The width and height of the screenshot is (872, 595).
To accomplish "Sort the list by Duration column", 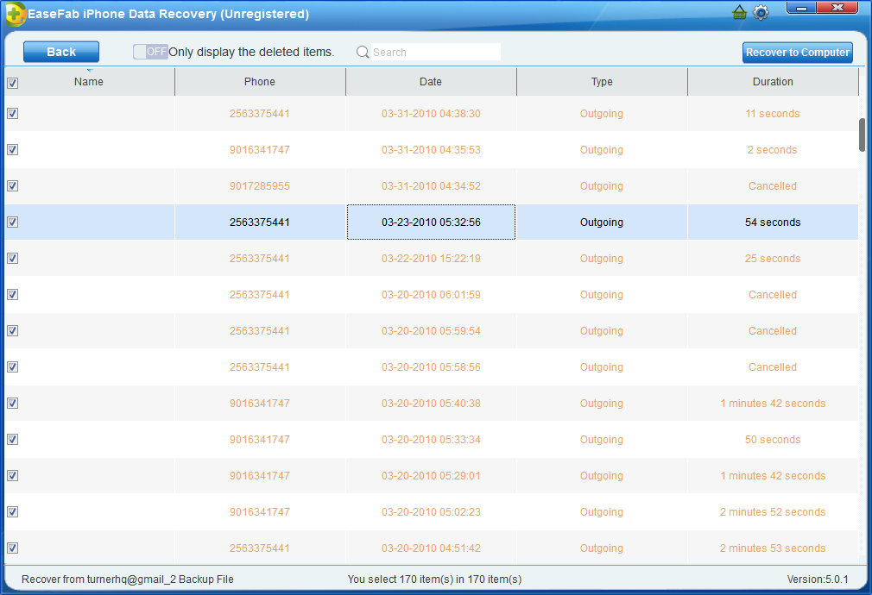I will [773, 82].
